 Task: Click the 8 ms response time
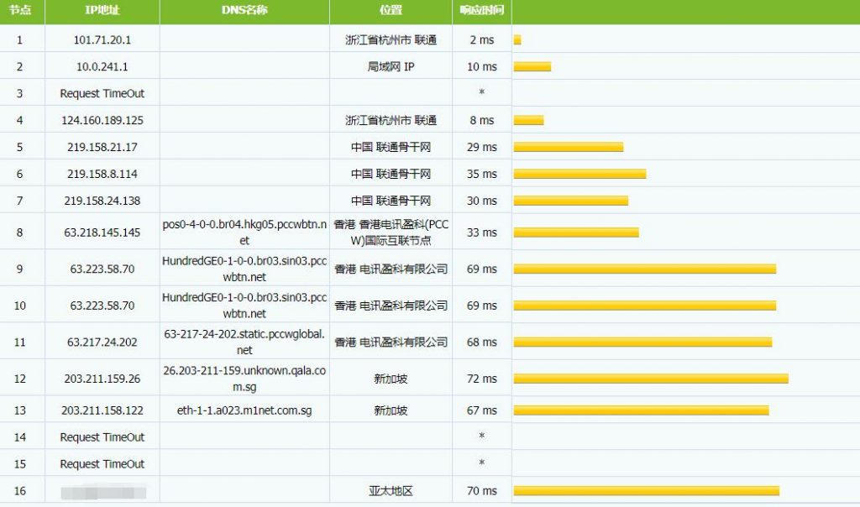point(481,121)
